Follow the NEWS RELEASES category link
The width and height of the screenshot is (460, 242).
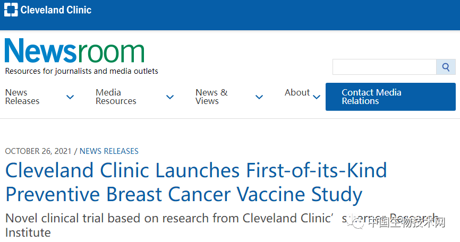[109, 151]
